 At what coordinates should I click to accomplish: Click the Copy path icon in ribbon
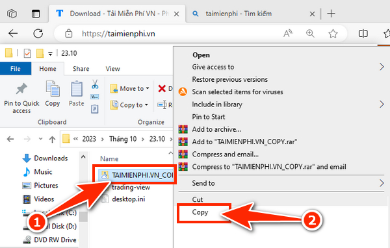pyautogui.click(x=95, y=97)
